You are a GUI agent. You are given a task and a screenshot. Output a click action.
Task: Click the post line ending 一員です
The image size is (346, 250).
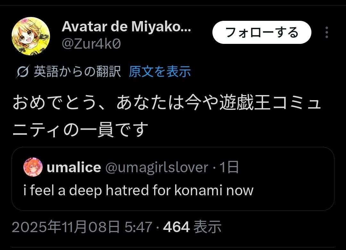[81, 129]
